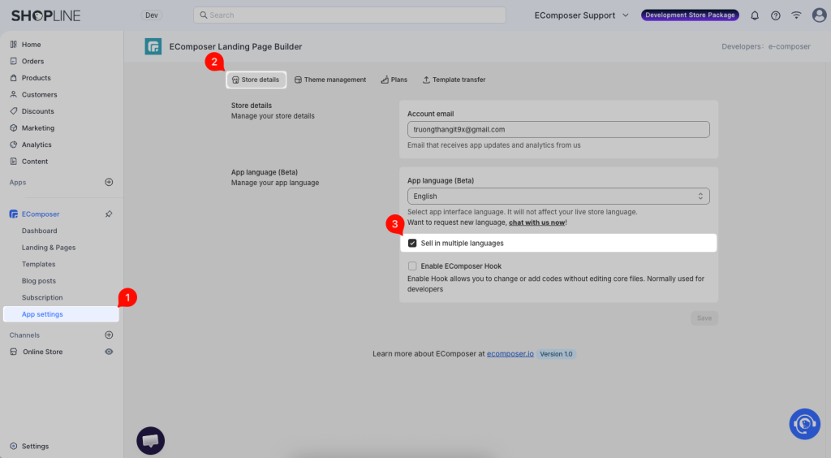
Task: Add a channel using Channels plus icon
Action: [109, 335]
